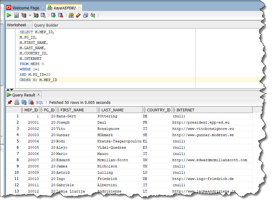This screenshot has height=205, width=273.
Task: Close the Query Result tab
Action: click(39, 95)
